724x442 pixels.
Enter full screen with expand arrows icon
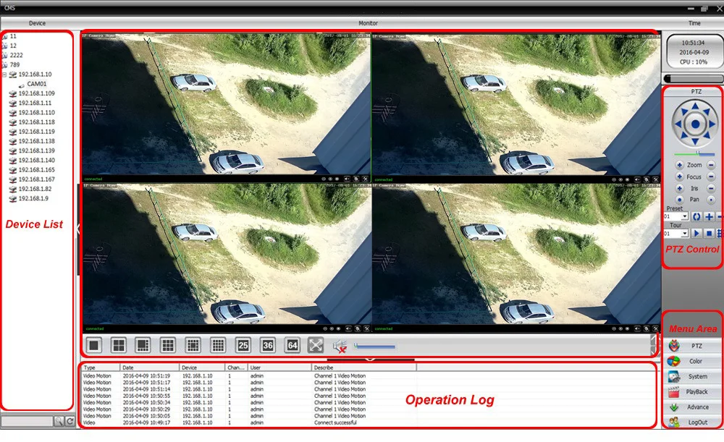pos(316,345)
